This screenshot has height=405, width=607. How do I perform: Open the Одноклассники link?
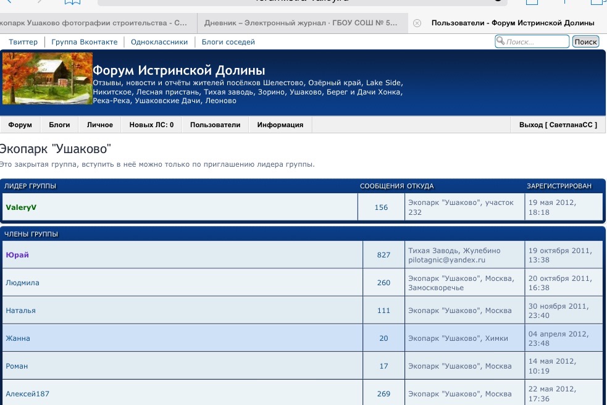pos(159,42)
